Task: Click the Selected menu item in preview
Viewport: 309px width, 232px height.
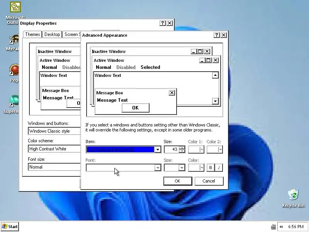Action: (150, 67)
